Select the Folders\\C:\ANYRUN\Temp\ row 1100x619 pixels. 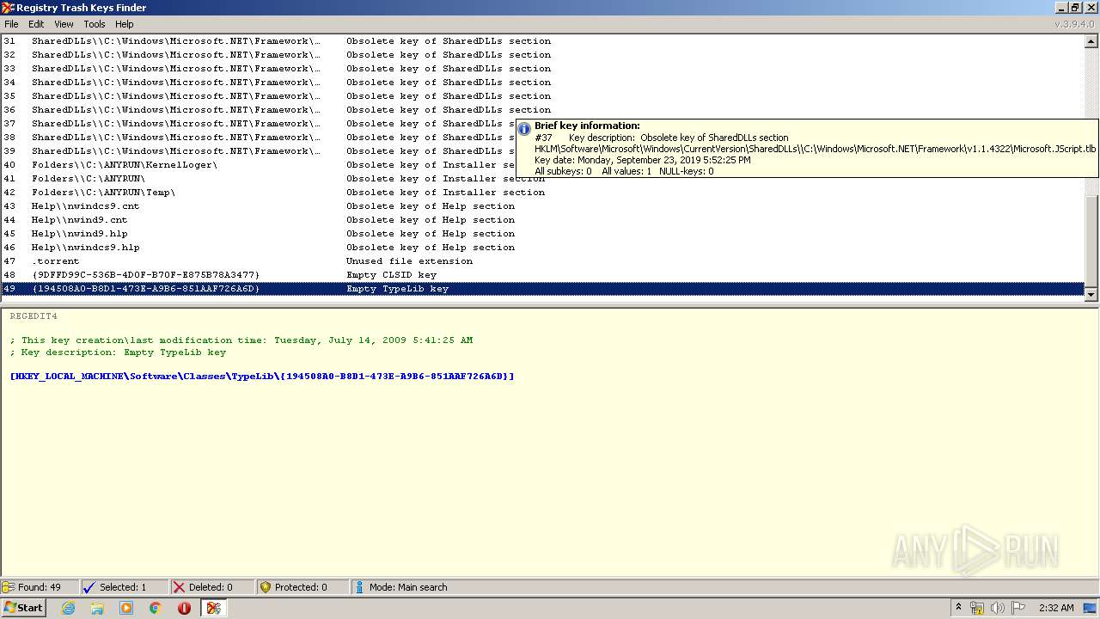(543, 193)
